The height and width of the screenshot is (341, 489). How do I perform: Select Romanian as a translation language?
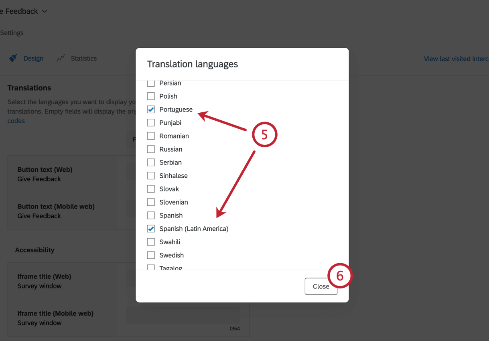pos(151,136)
